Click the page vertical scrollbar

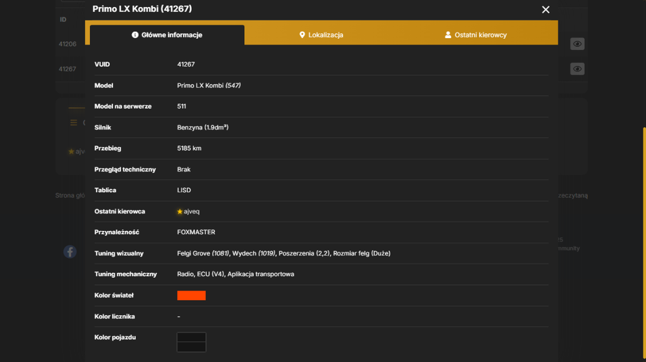(x=644, y=243)
